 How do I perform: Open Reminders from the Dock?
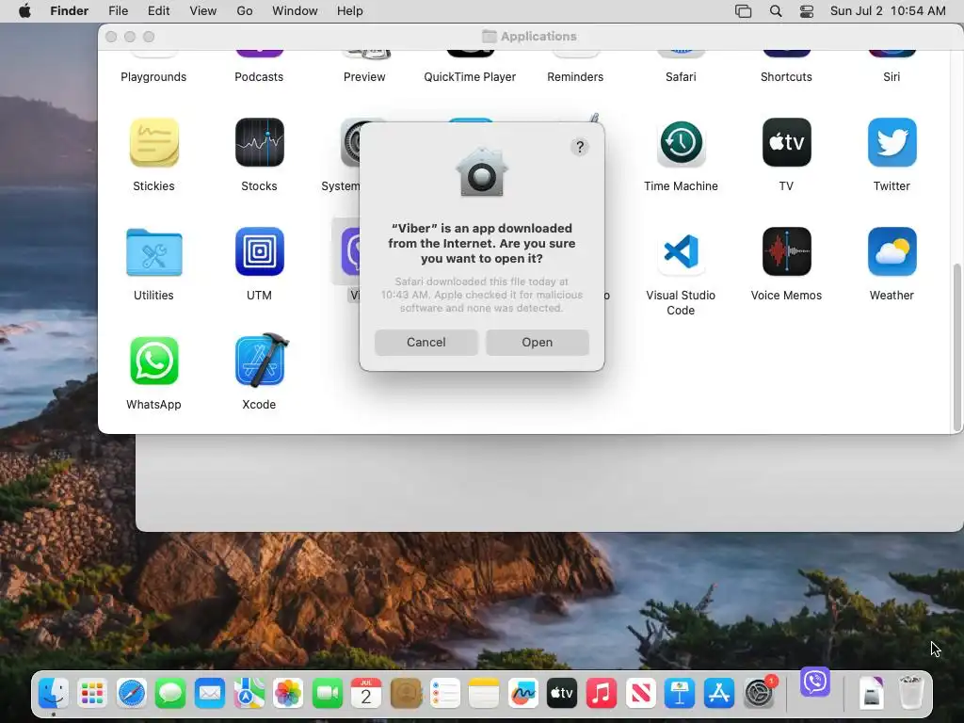444,694
